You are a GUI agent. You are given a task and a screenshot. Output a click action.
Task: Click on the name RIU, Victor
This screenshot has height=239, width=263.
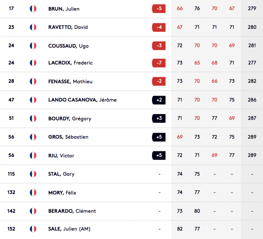click(61, 155)
